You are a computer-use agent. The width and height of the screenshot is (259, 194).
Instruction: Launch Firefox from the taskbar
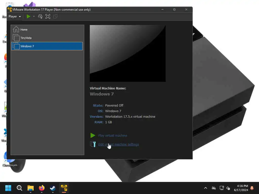click(42, 188)
